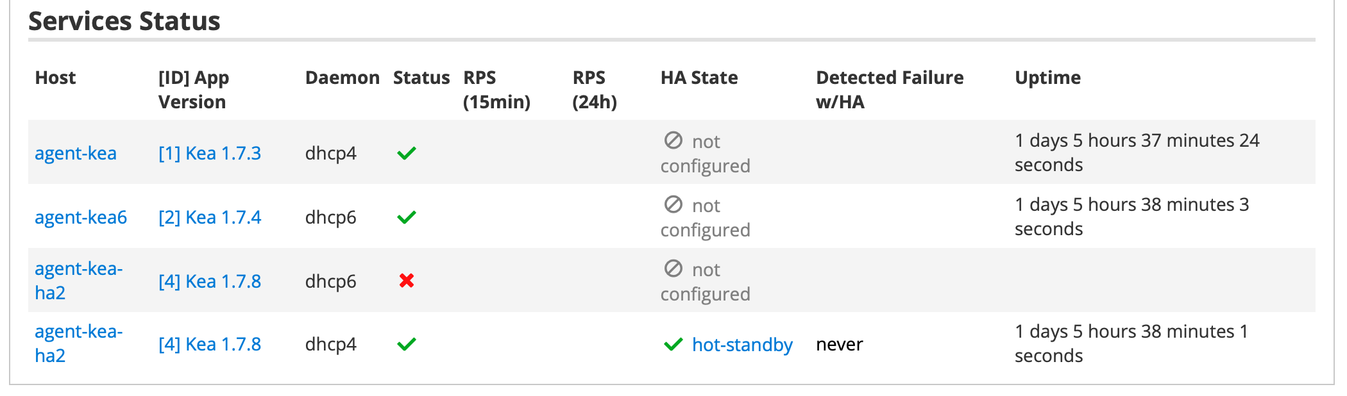Open the [2] Kea 1.7.4 app link

coord(210,217)
